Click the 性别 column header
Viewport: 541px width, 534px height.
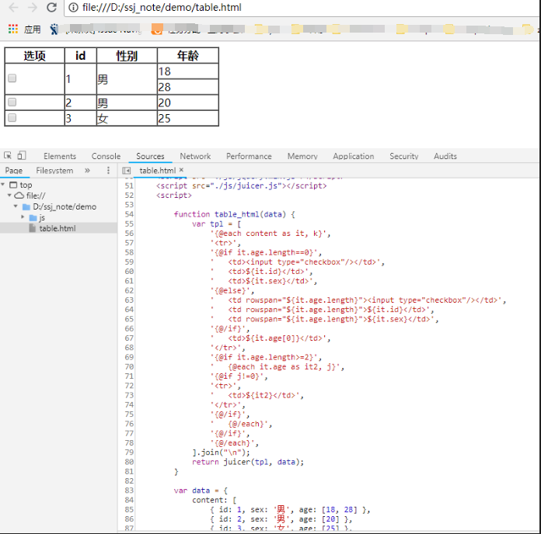[127, 56]
